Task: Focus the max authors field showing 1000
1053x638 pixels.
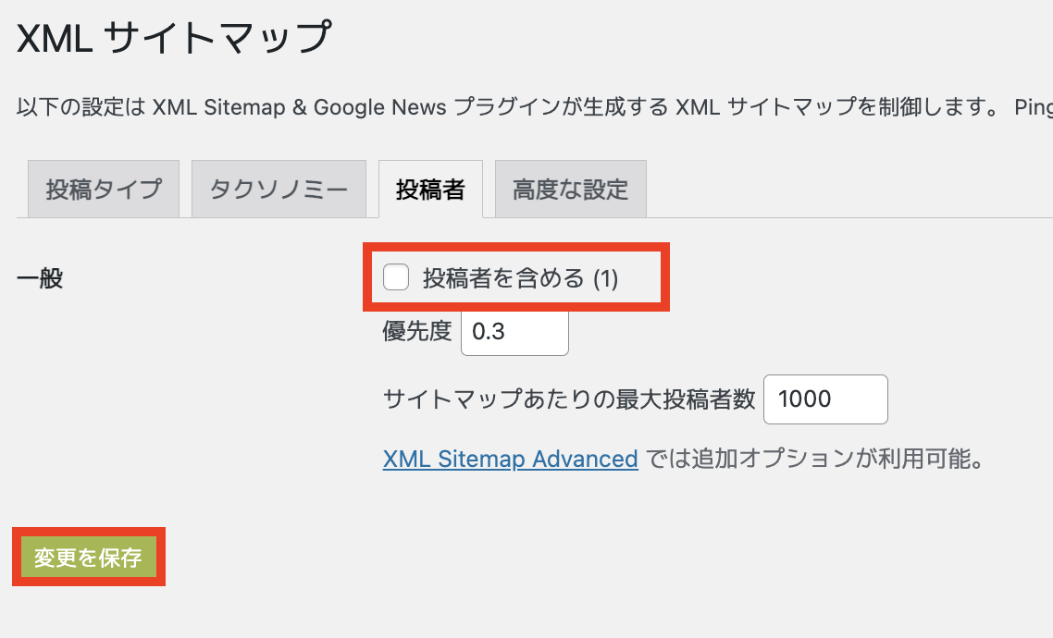Action: (825, 399)
